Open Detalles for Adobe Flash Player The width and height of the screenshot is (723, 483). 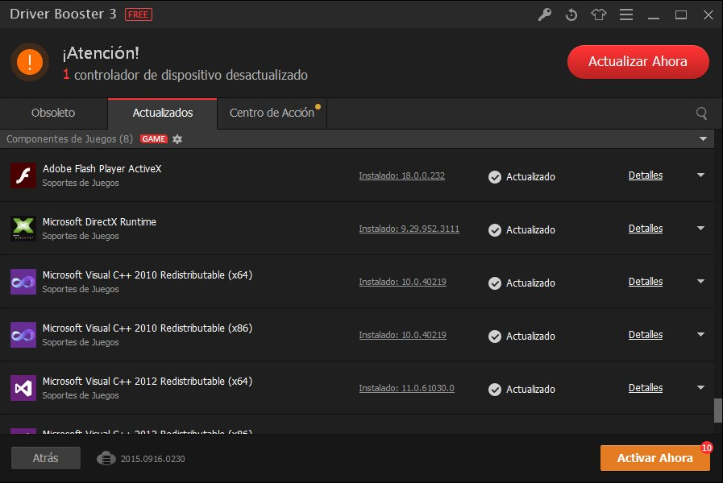646,175
